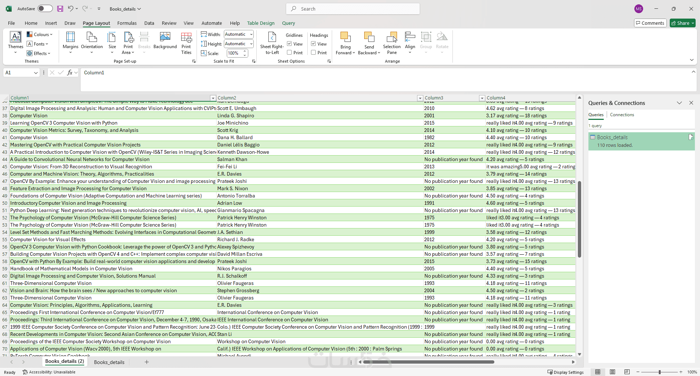This screenshot has height=376, width=700.
Task: Select the Books_details query entry
Action: click(x=641, y=141)
